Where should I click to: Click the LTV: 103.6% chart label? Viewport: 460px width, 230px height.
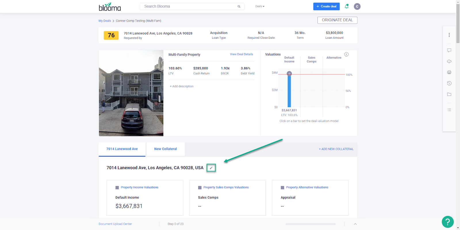coord(289,115)
